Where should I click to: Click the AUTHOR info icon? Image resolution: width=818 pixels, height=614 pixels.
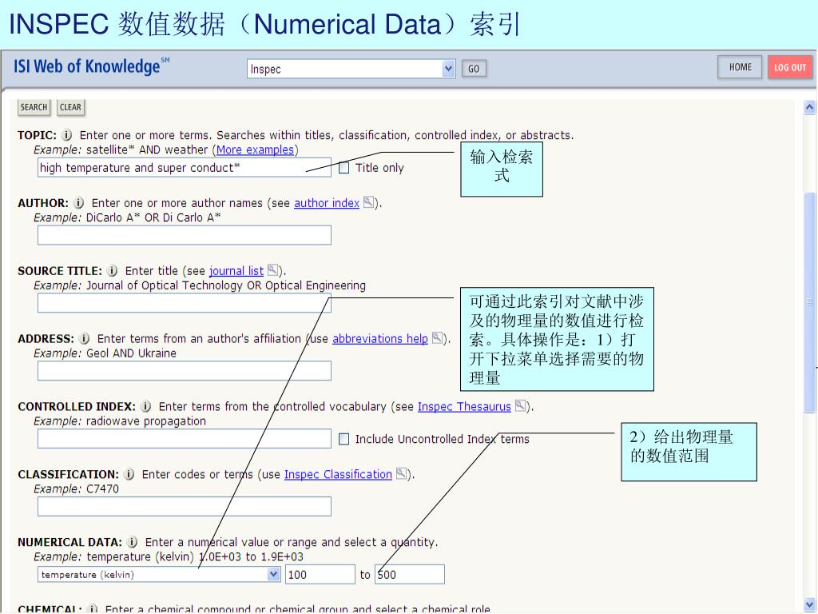tap(79, 202)
